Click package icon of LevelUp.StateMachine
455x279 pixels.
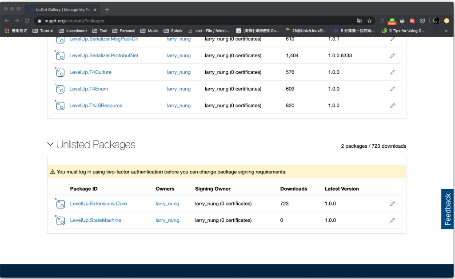pos(60,220)
